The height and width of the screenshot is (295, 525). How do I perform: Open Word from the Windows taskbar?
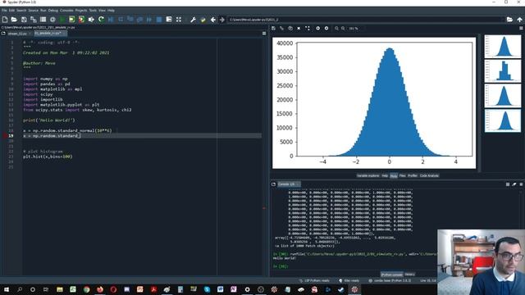[x=220, y=289]
